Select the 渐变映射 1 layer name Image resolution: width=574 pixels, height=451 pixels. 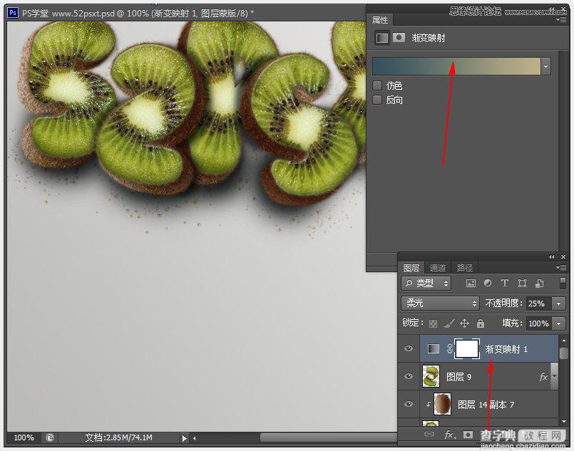coord(506,349)
